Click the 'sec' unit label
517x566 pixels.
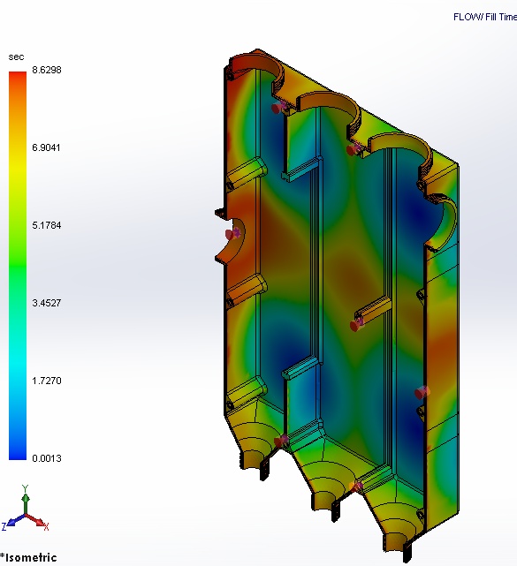coord(16,57)
